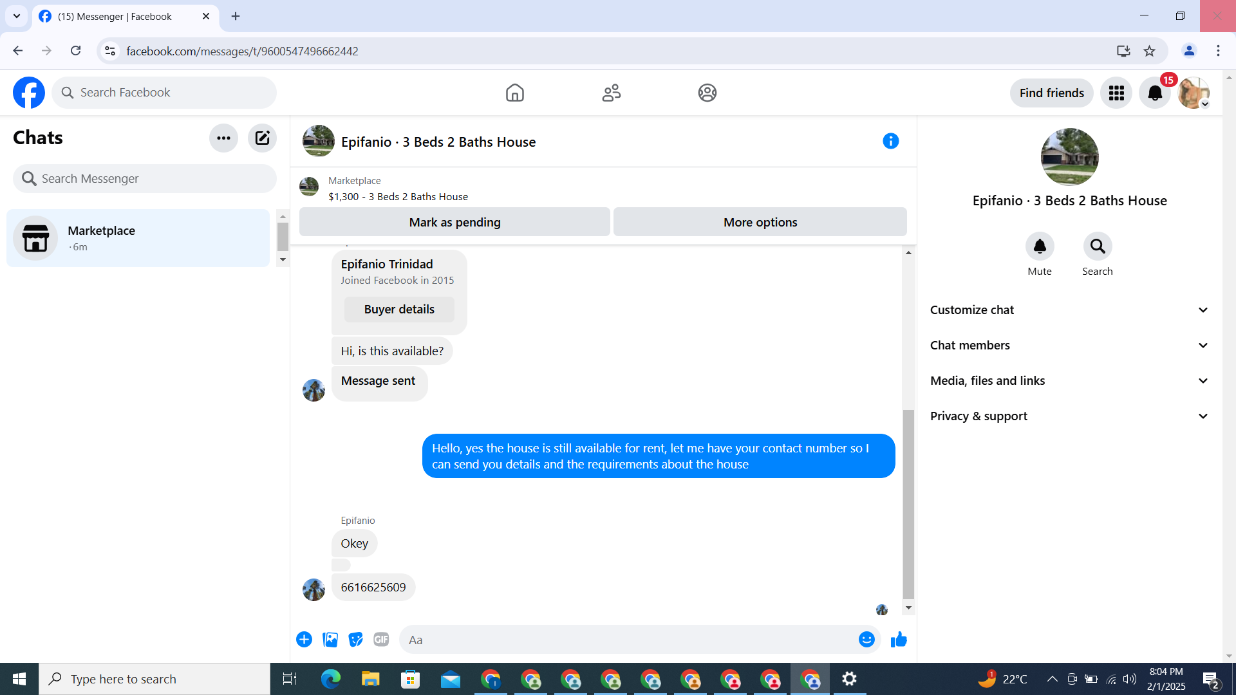Image resolution: width=1236 pixels, height=695 pixels.
Task: Click the Buyer details button
Action: coord(399,310)
